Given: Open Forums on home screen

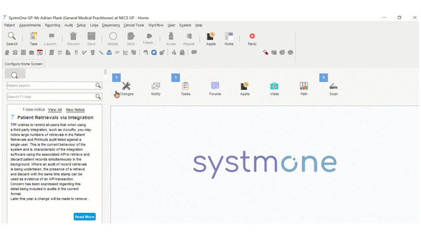Looking at the screenshot, I should 215,89.
